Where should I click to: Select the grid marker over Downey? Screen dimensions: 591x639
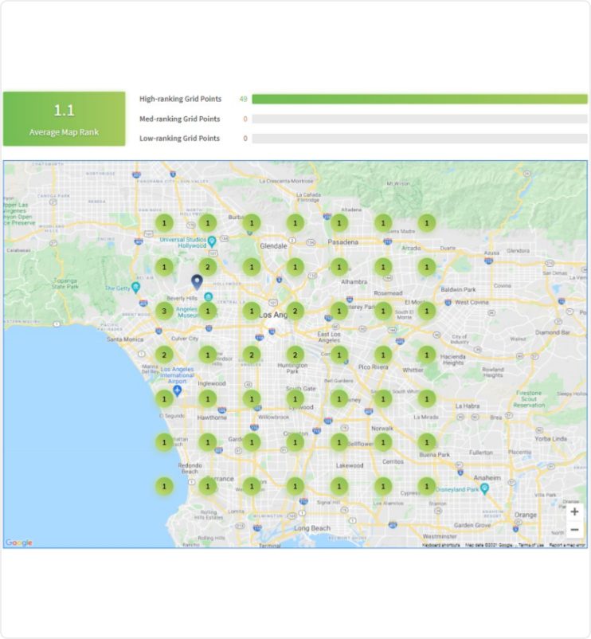click(x=339, y=399)
